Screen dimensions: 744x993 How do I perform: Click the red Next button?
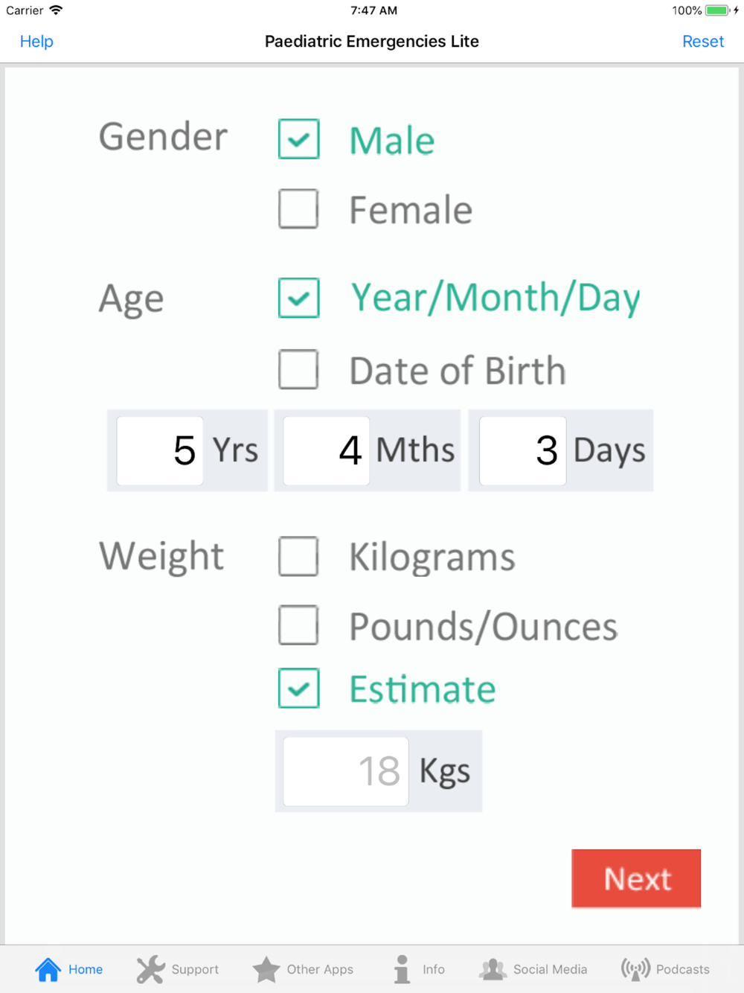[636, 878]
